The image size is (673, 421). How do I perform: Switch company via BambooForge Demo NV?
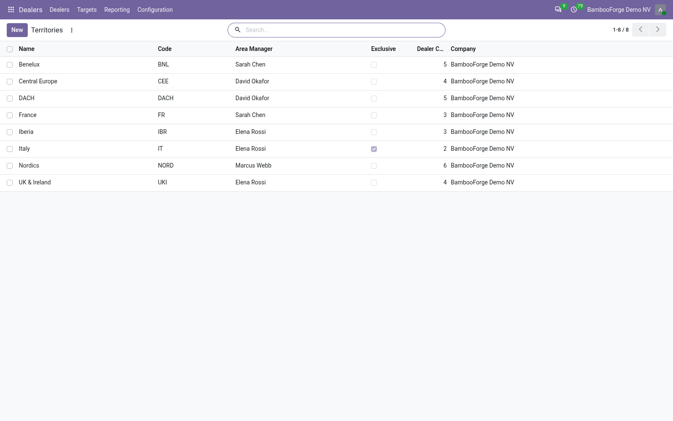[x=619, y=10]
